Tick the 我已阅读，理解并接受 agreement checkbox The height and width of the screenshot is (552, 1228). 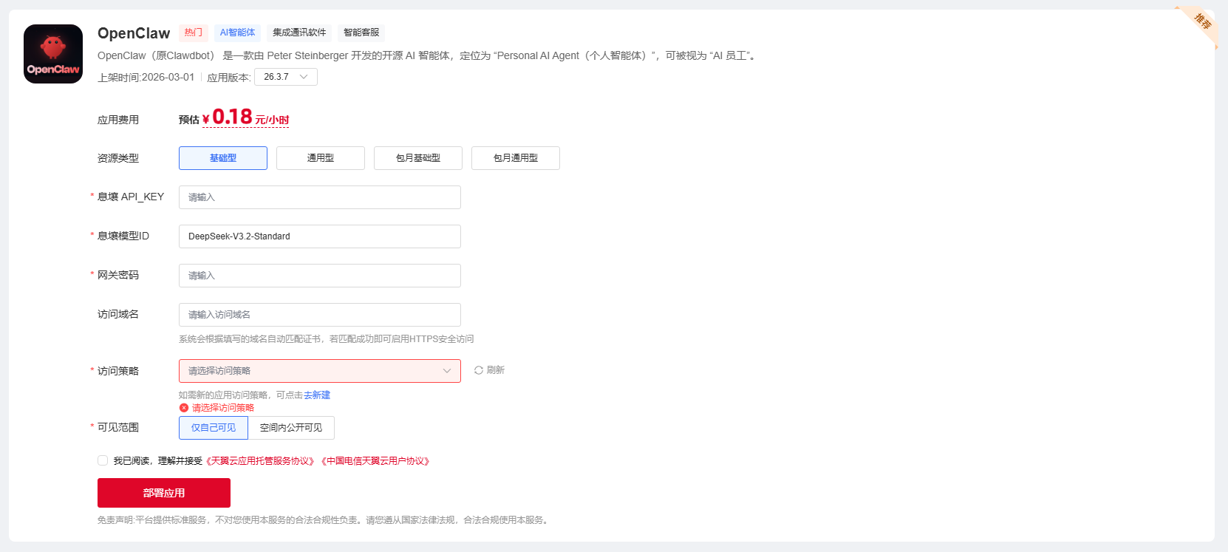[103, 460]
